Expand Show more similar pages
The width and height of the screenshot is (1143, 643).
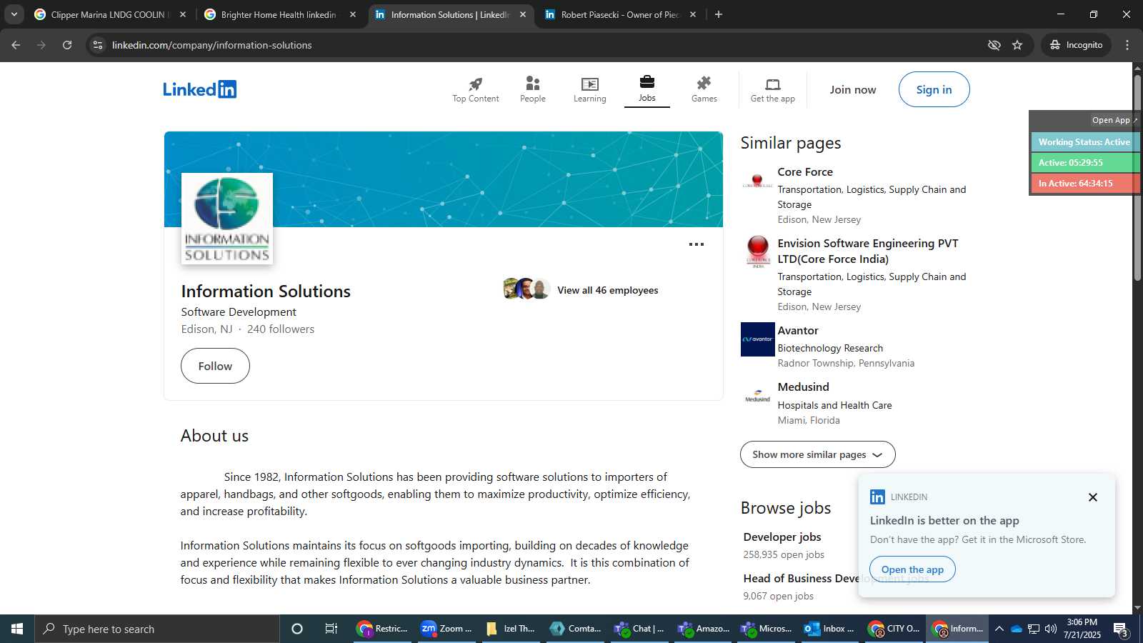tap(817, 454)
